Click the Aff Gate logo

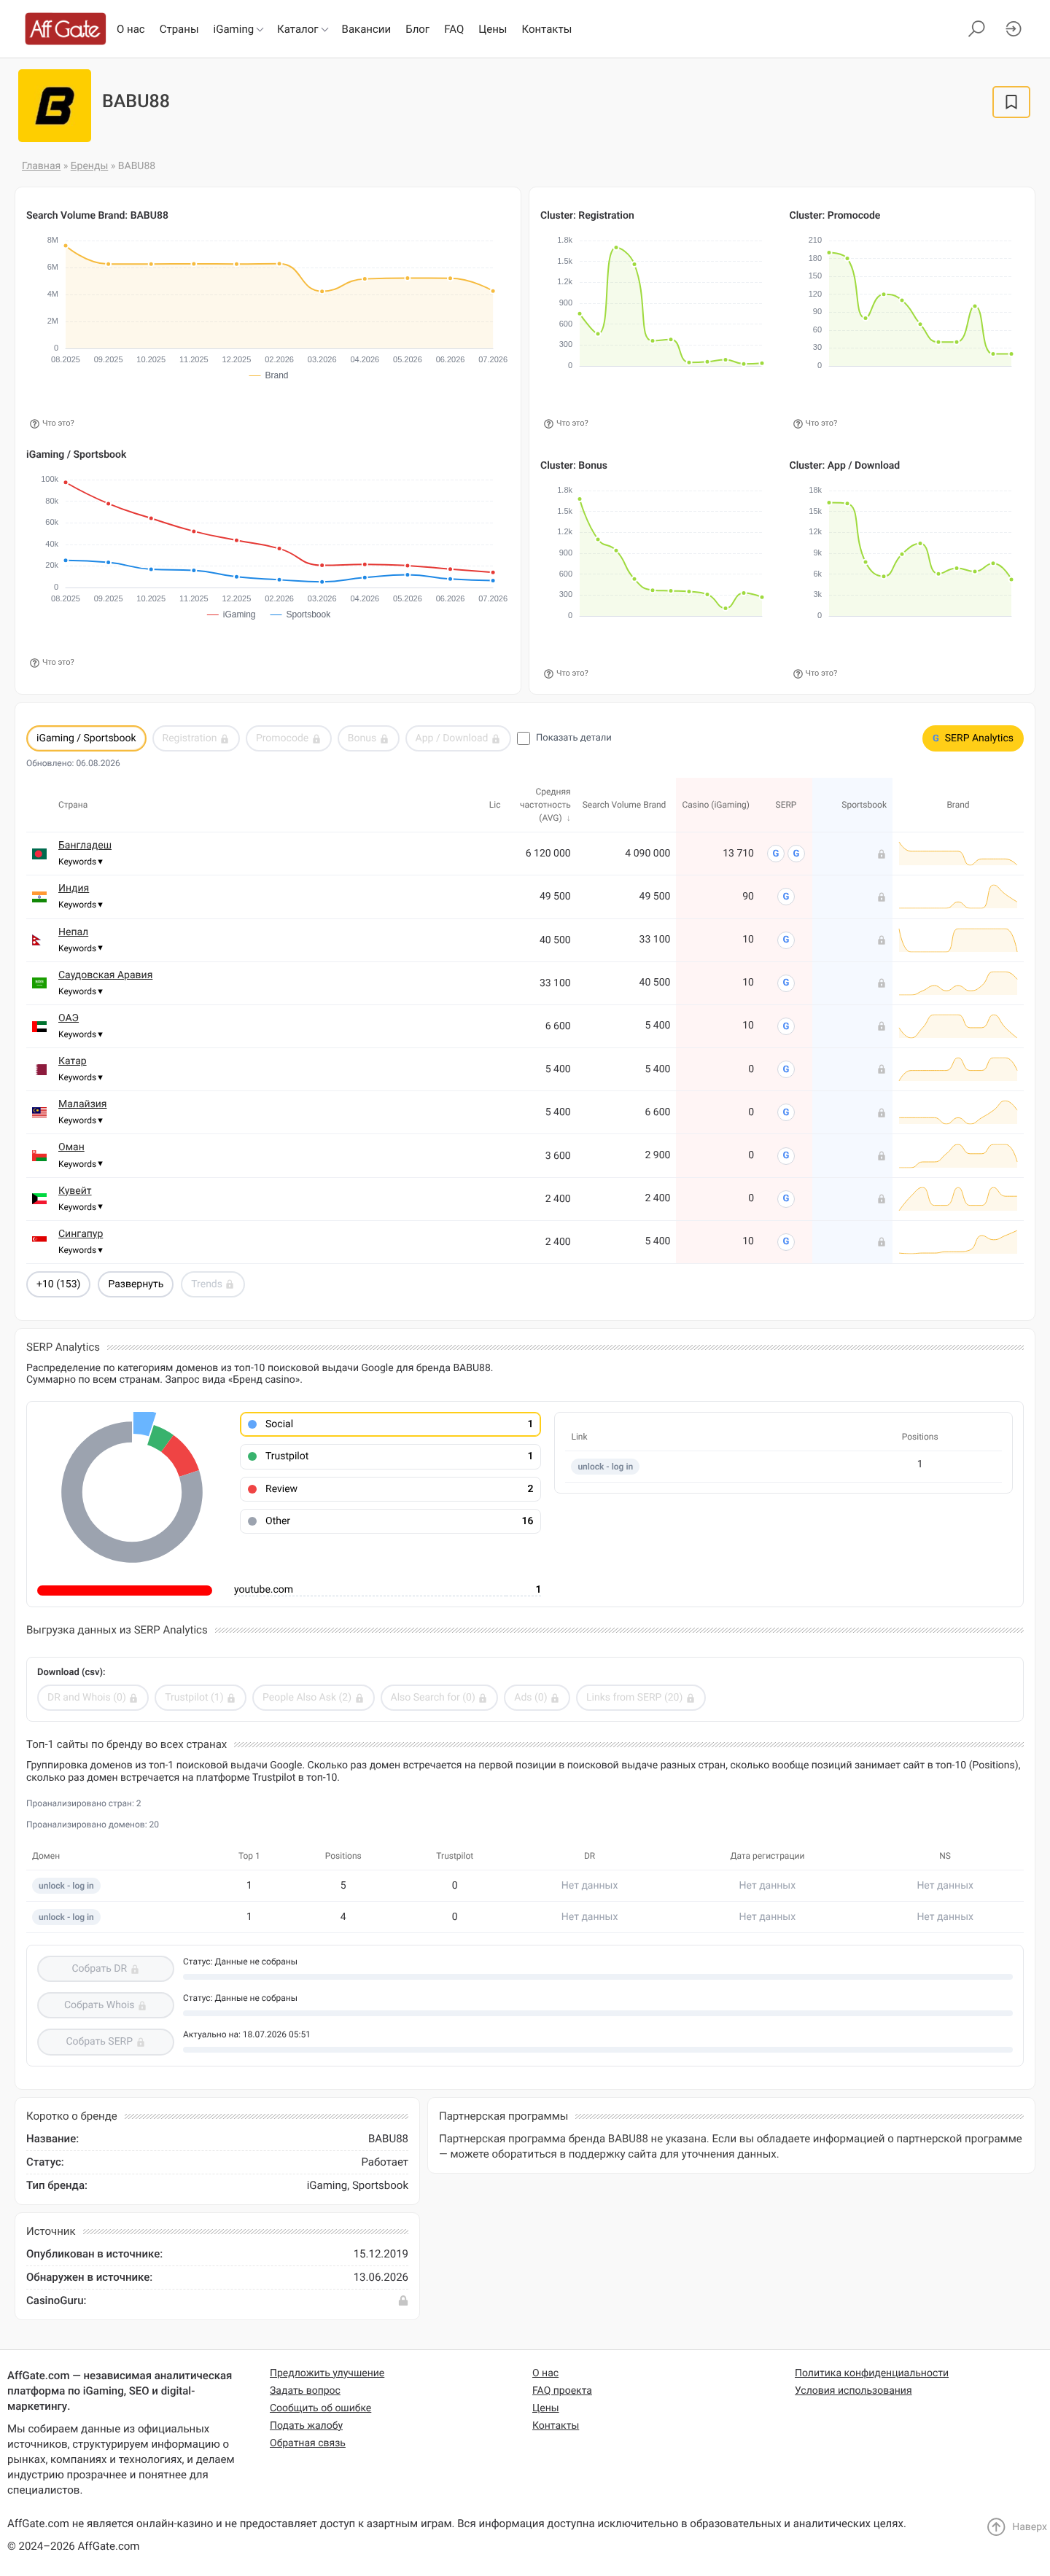[x=65, y=29]
